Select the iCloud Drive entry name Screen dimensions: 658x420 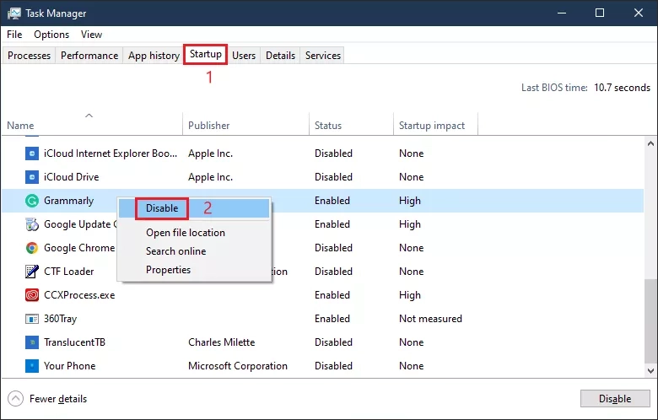pos(72,177)
